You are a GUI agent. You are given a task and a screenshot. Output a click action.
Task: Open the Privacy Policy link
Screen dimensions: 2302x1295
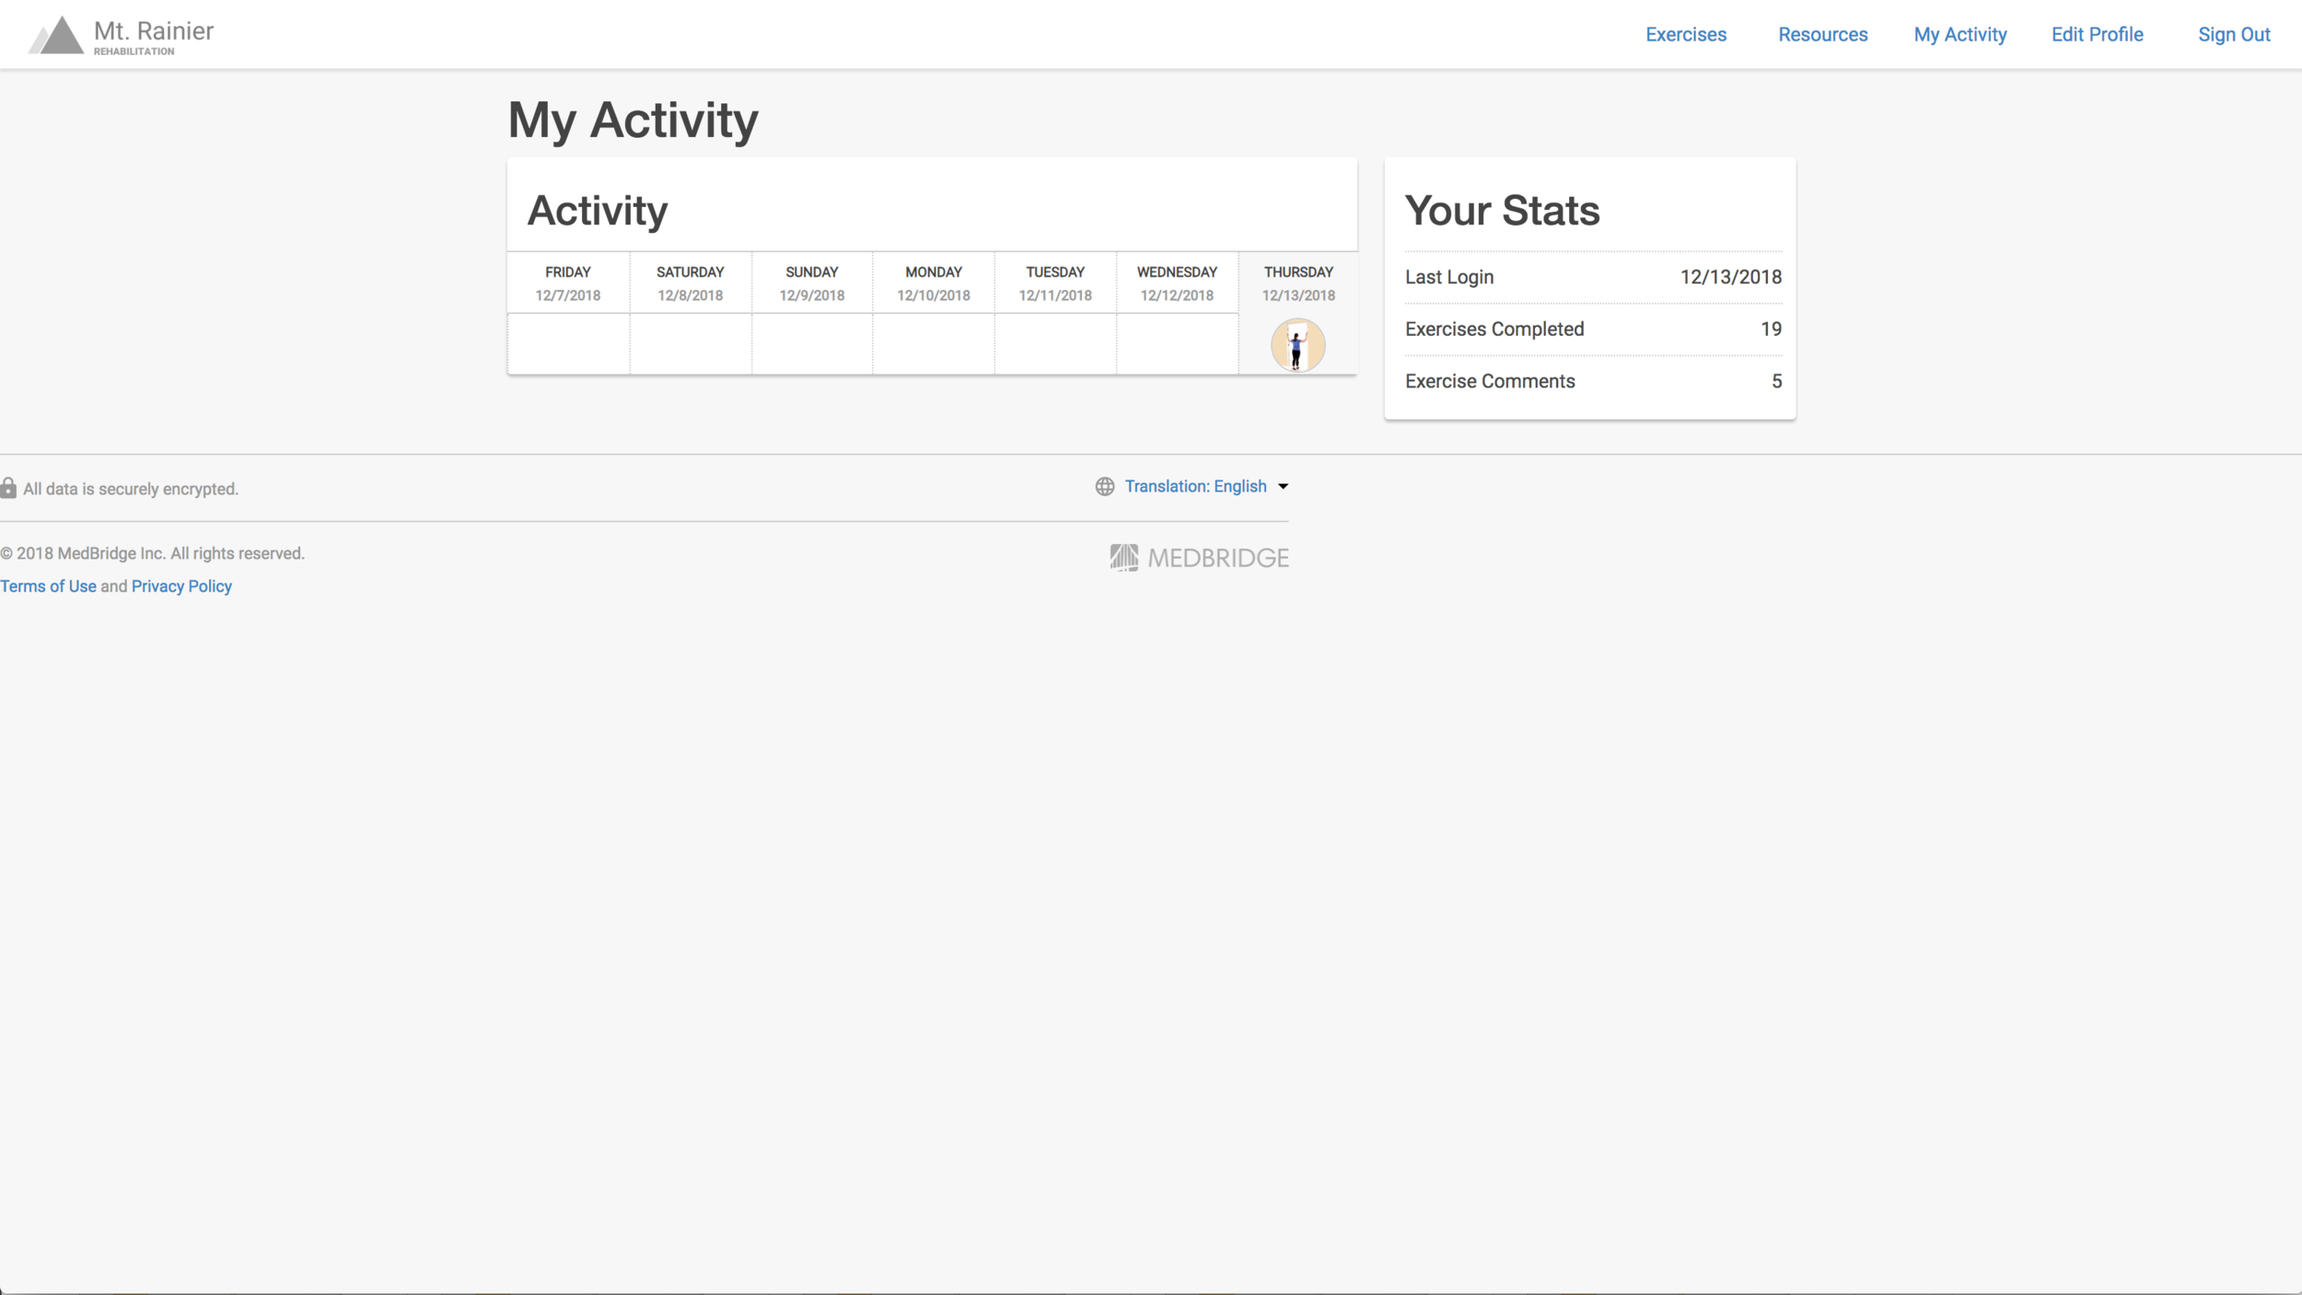[181, 586]
